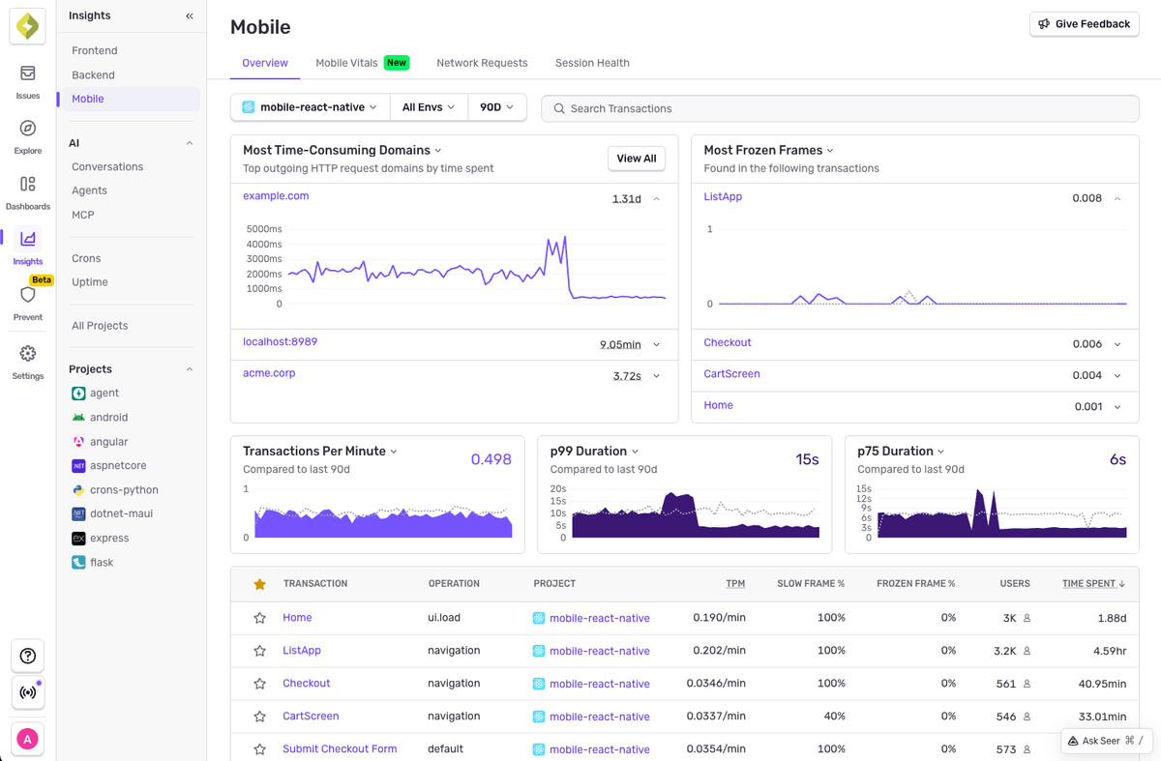Open the Issues section from the left rail
1161x761 pixels.
tap(27, 77)
